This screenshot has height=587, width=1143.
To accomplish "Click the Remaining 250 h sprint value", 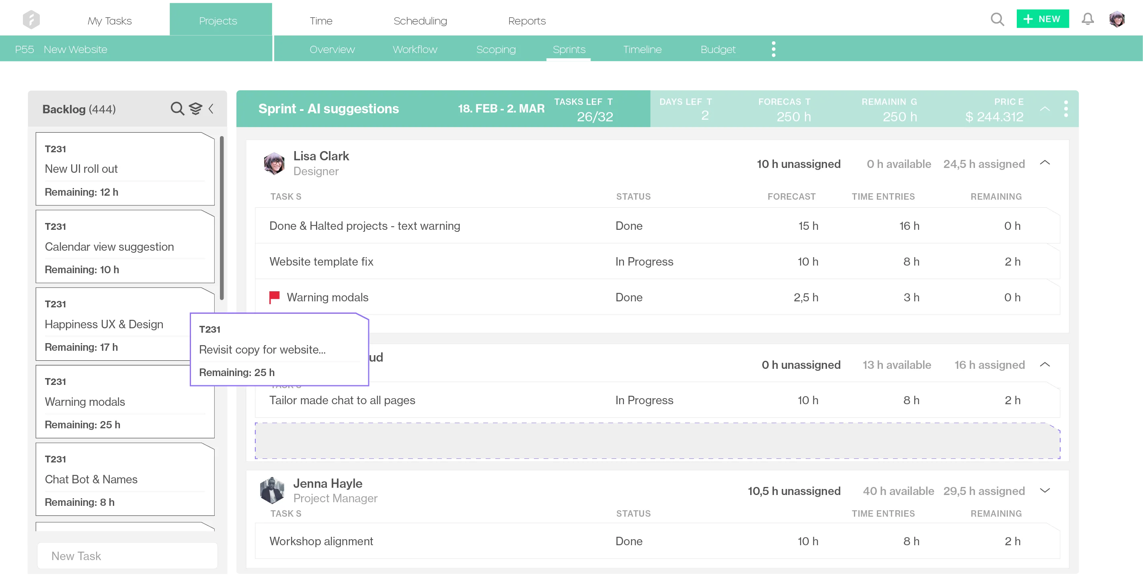I will pyautogui.click(x=899, y=117).
